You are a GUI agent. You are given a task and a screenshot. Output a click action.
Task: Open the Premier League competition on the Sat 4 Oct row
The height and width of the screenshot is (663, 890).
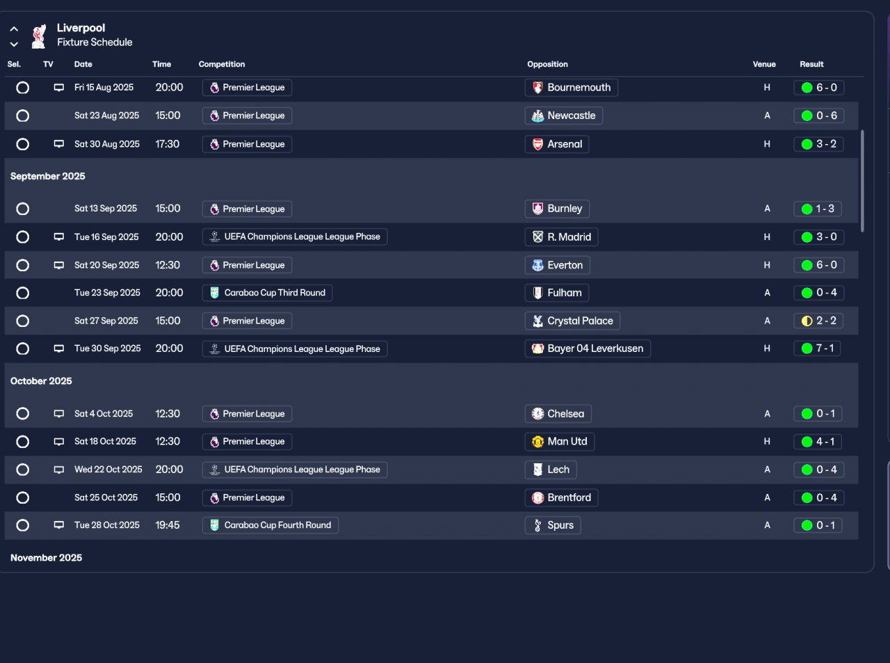click(x=247, y=414)
